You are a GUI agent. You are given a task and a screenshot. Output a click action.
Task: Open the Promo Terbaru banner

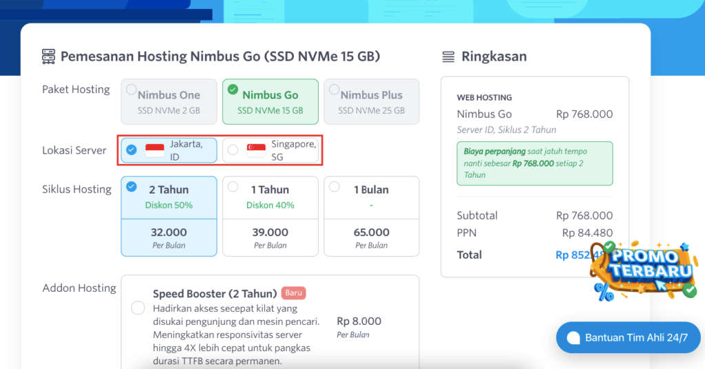point(644,271)
